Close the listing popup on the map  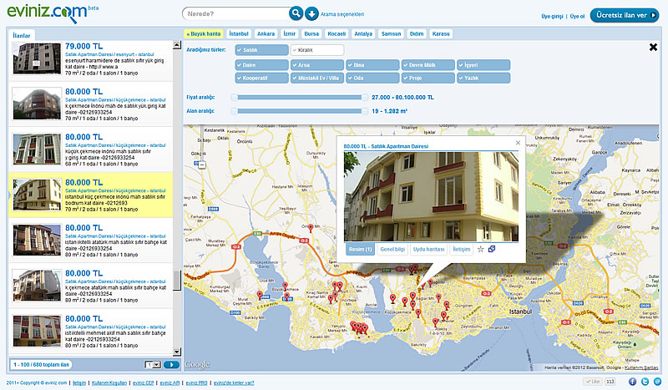[517, 143]
